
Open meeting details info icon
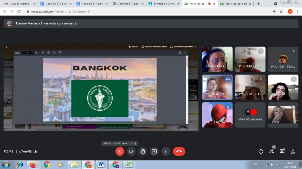tap(261, 151)
